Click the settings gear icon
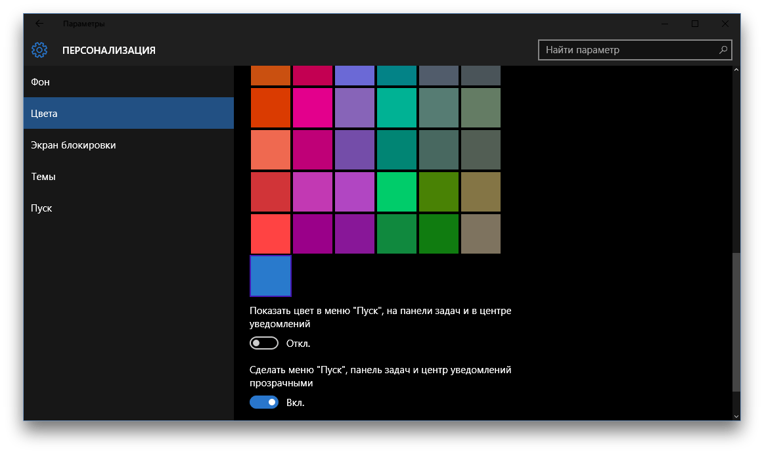 pyautogui.click(x=39, y=50)
